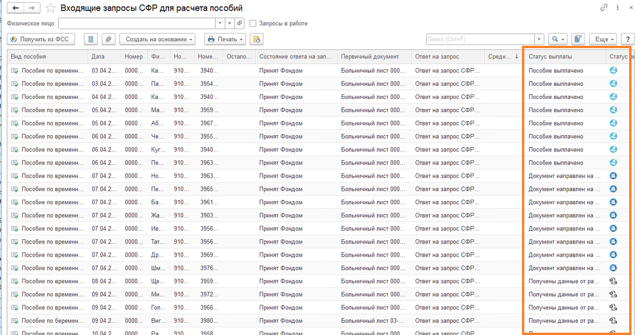Screen dimensions: 636x335
Task: Select the cell with number 3967
Action: (x=208, y=123)
